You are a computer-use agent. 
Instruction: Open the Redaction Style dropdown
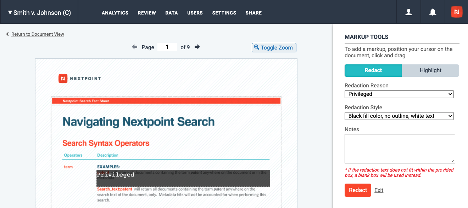pos(399,116)
